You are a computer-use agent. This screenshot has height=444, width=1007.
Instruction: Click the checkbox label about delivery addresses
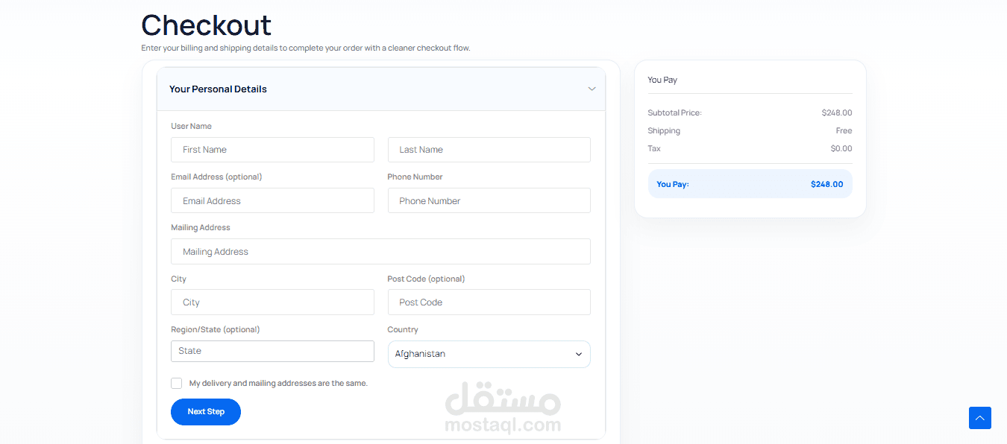pyautogui.click(x=278, y=383)
